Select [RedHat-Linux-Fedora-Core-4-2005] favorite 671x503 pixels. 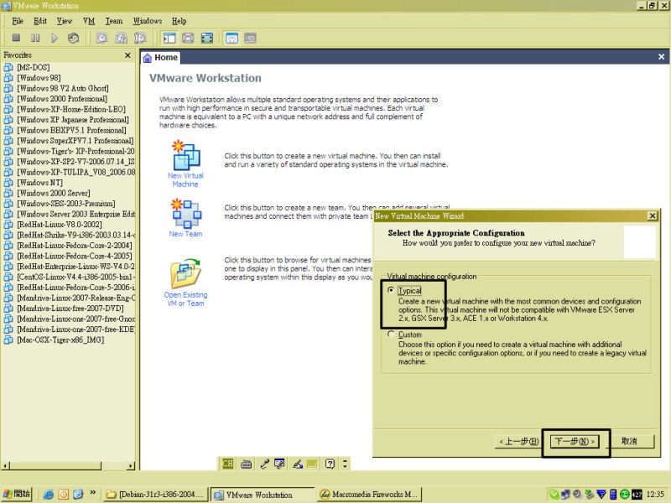tap(75, 256)
